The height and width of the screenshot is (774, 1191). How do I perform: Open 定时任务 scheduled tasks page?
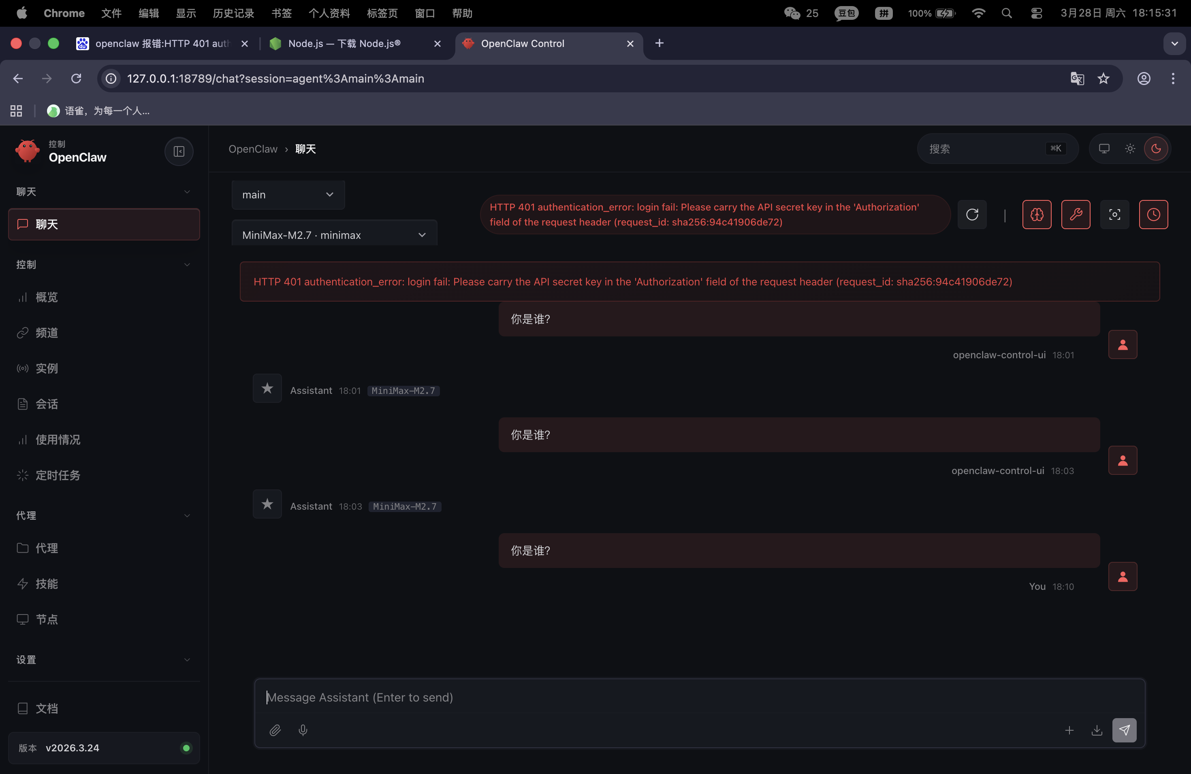(104, 475)
